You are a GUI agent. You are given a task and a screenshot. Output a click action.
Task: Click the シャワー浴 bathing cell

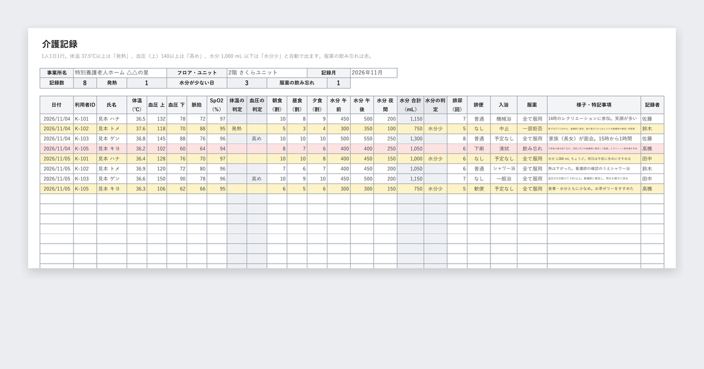tap(503, 169)
